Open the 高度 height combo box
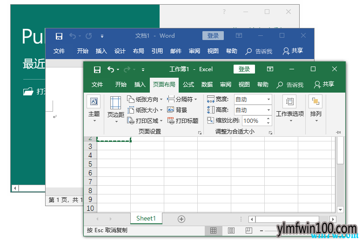 [253, 110]
